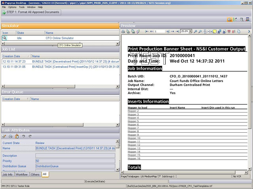Click the Priority field showing 50
253x189 pixels.
coord(76,161)
